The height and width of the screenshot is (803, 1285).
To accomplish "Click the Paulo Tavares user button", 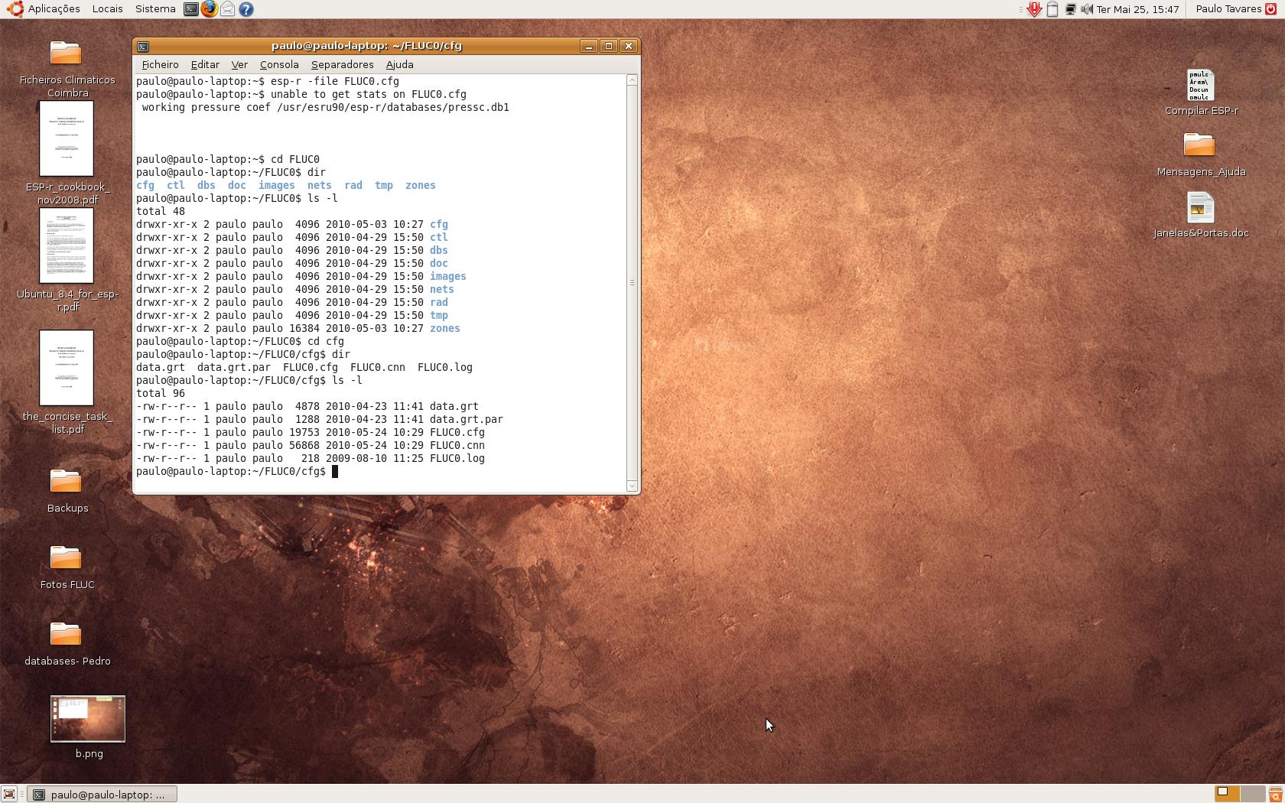I will tap(1228, 9).
